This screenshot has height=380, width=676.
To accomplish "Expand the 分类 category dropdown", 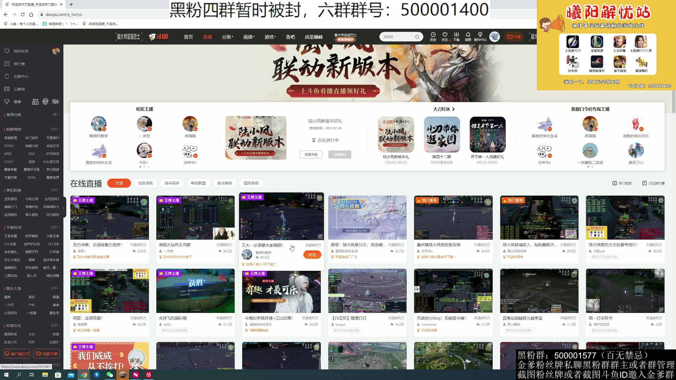I will point(227,37).
